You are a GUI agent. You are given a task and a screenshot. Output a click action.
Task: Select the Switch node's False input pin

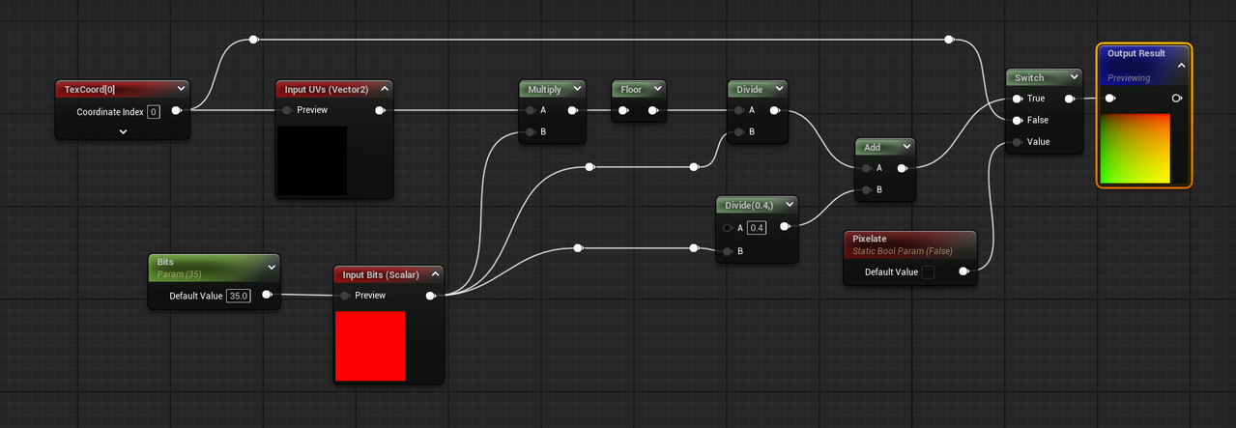pyautogui.click(x=1018, y=120)
